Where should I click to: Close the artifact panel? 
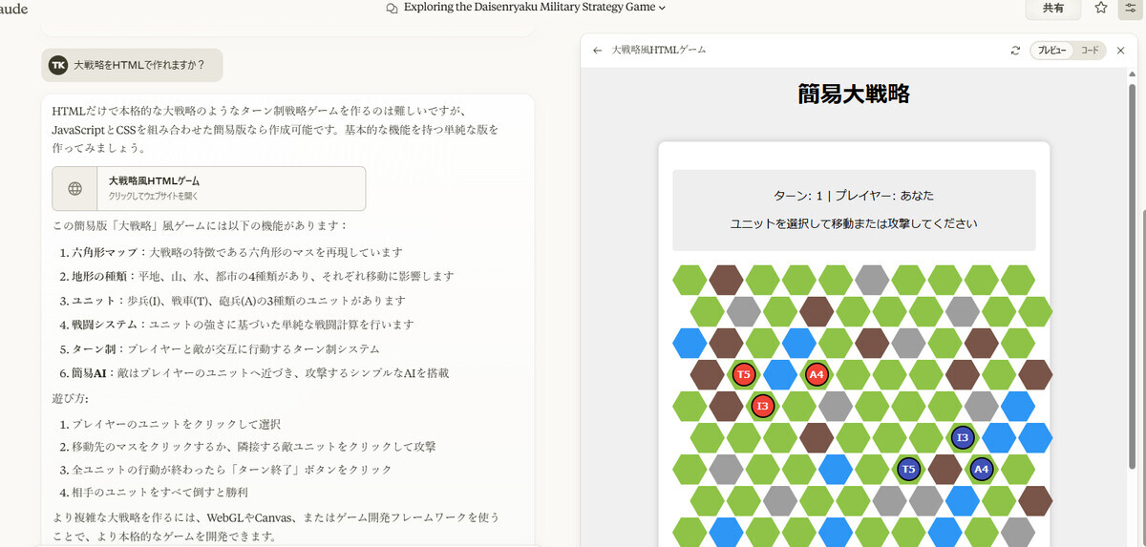(x=1121, y=50)
